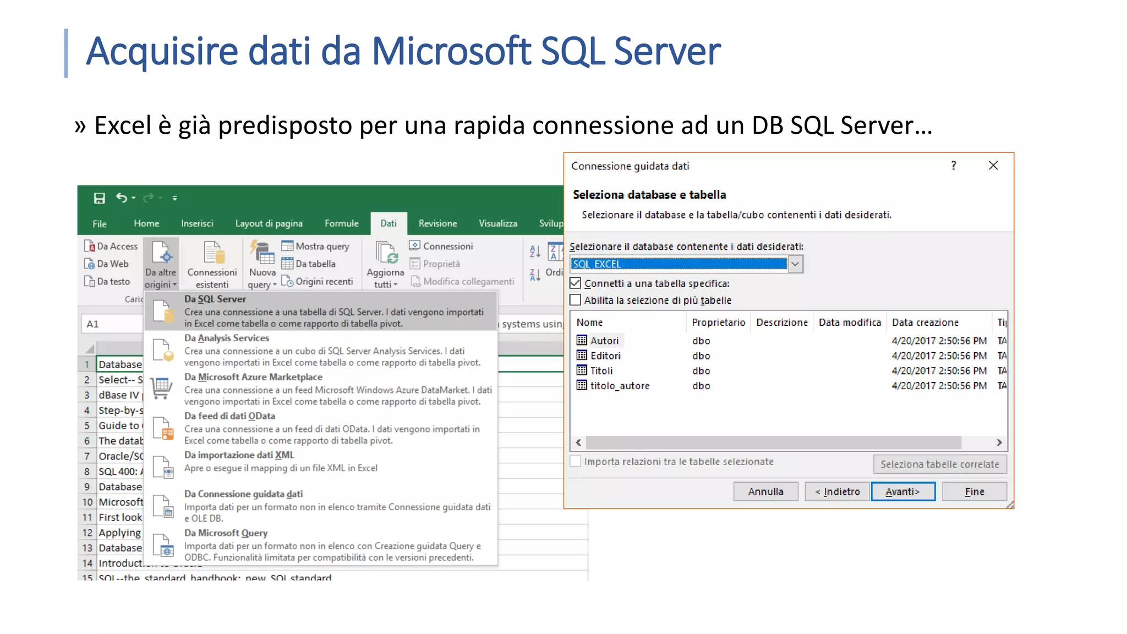Select Da Connessione guidata dati entry
1127x634 pixels.
coord(321,506)
